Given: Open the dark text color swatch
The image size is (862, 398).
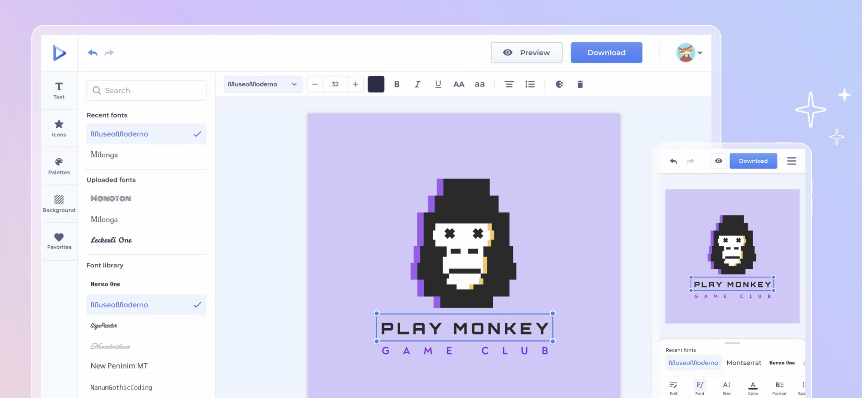Looking at the screenshot, I should 376,84.
